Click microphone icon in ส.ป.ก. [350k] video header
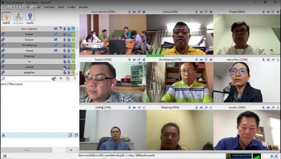The height and width of the screenshot is (159, 281). 129,12
